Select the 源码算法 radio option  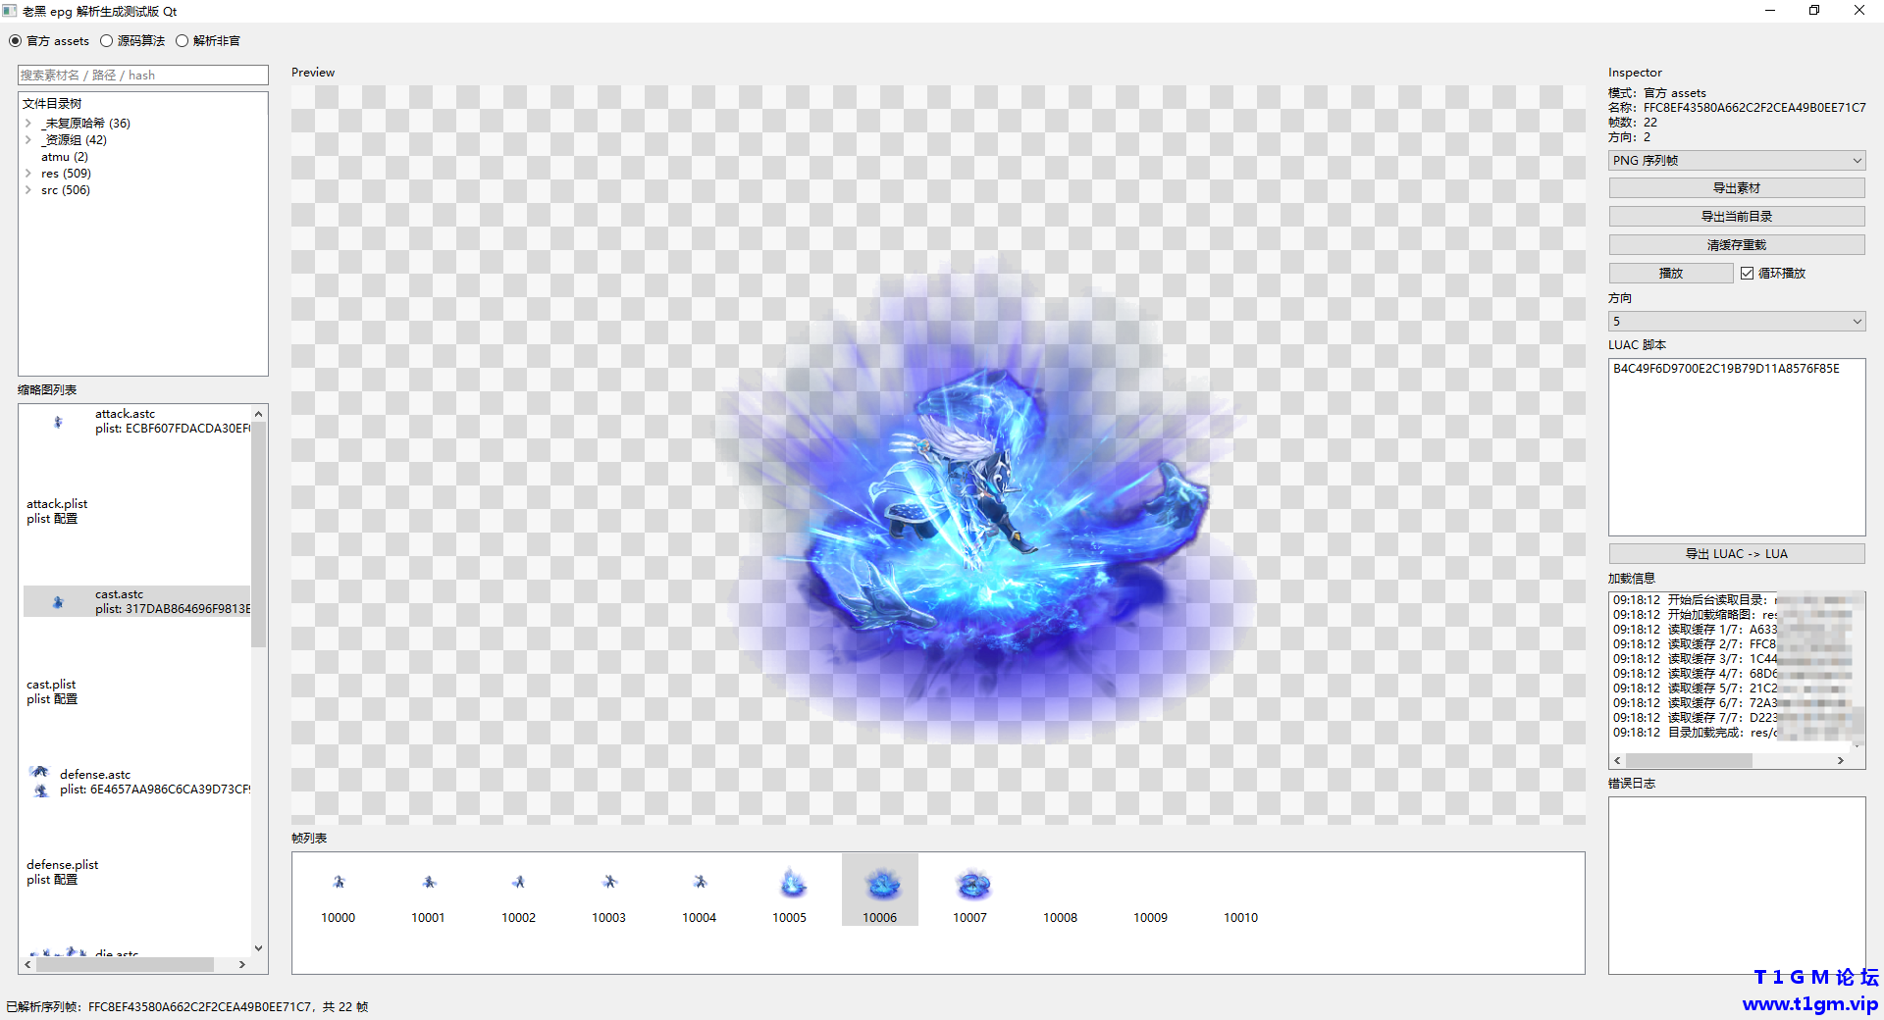pyautogui.click(x=106, y=41)
